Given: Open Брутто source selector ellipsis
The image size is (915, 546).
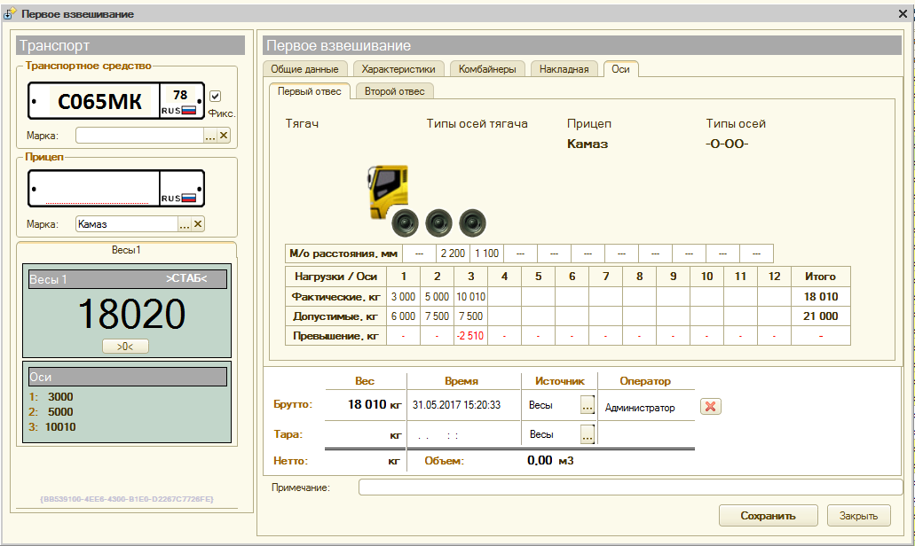Looking at the screenshot, I should click(x=587, y=406).
